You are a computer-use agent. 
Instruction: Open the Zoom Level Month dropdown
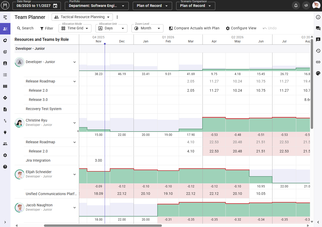coord(147,28)
